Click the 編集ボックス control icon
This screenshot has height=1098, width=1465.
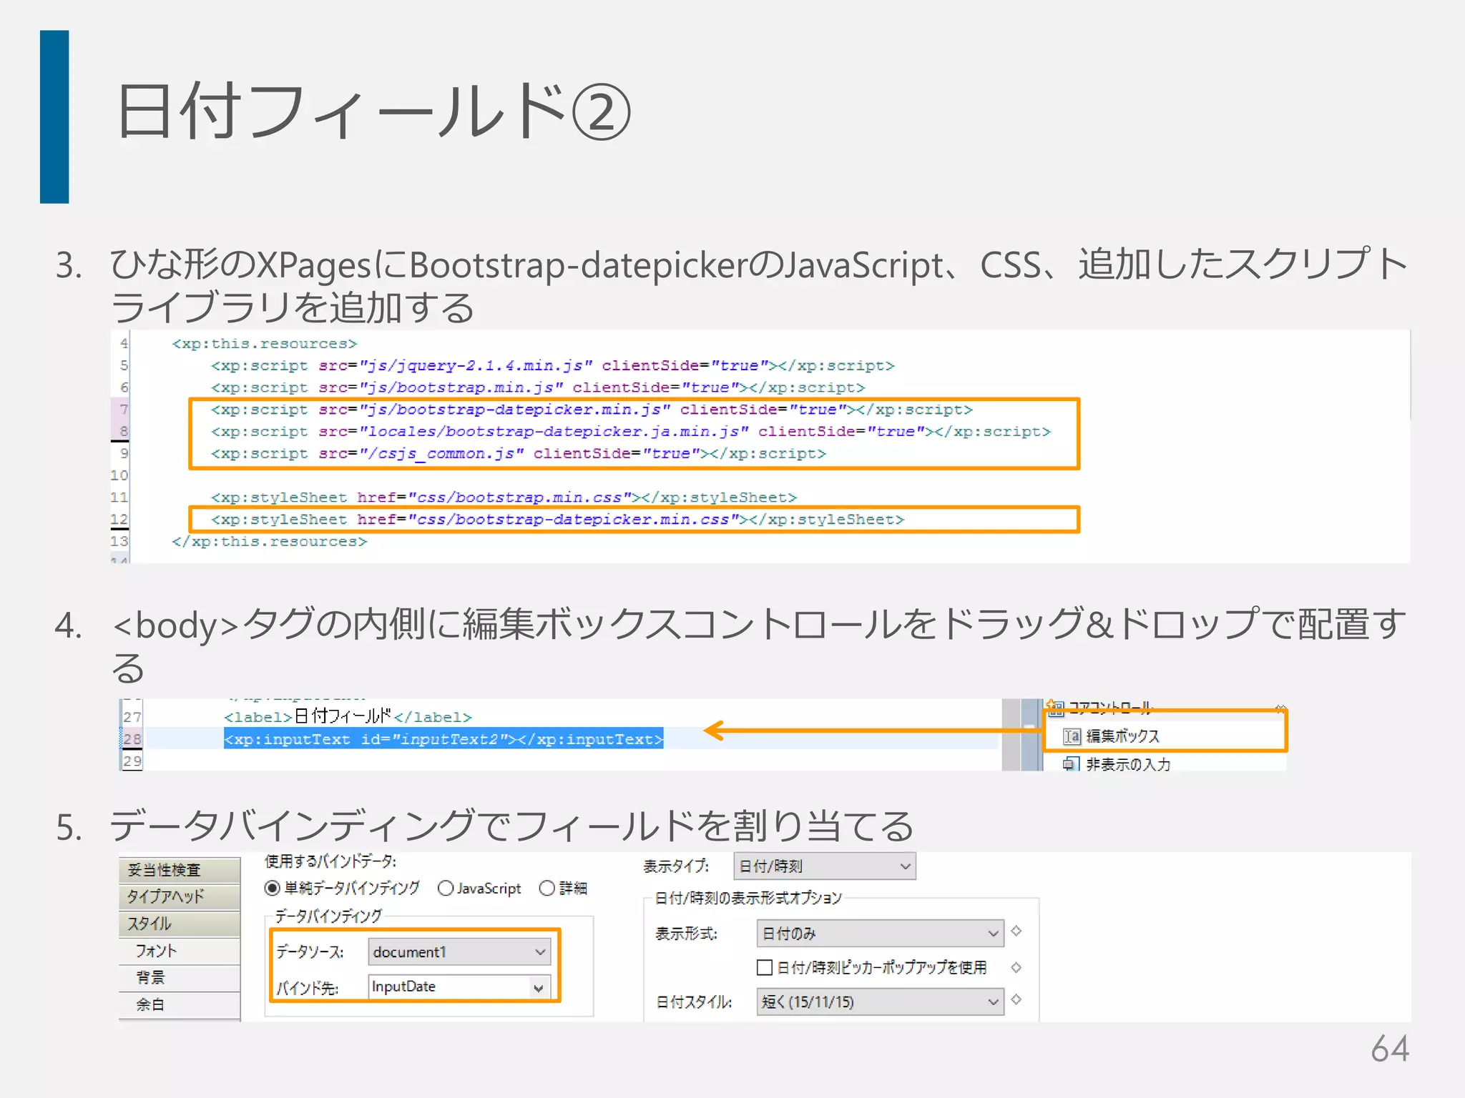point(1071,736)
